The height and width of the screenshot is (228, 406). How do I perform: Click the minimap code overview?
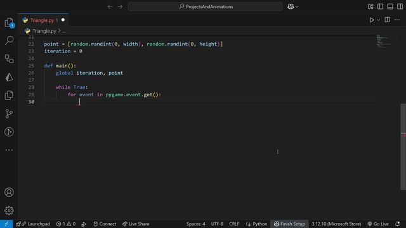[x=383, y=41]
